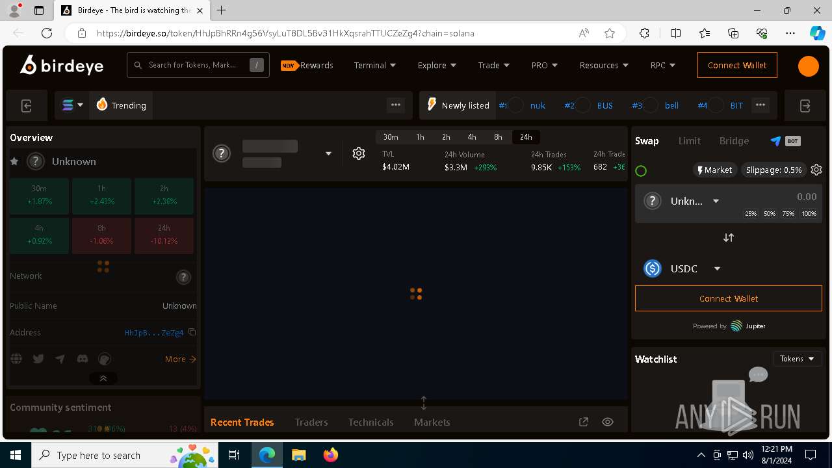832x468 pixels.
Task: Switch to the Traders tab
Action: (x=311, y=422)
